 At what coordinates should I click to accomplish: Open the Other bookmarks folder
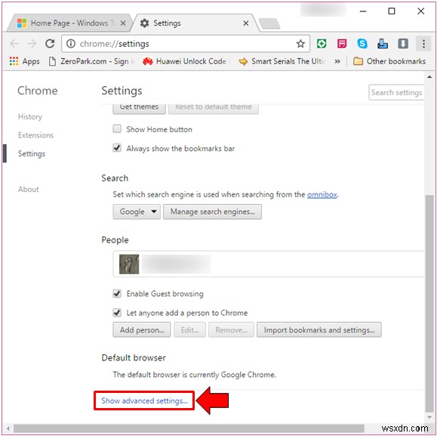coord(389,61)
